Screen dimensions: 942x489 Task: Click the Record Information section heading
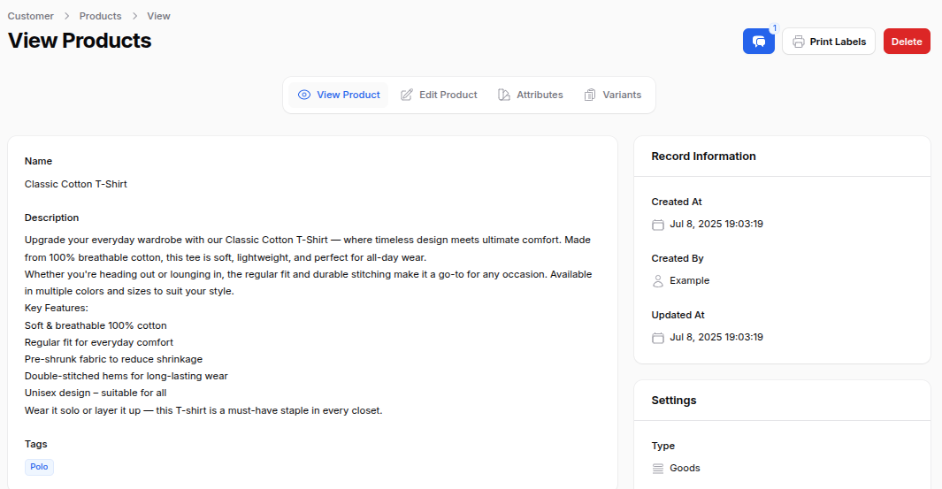[703, 157]
